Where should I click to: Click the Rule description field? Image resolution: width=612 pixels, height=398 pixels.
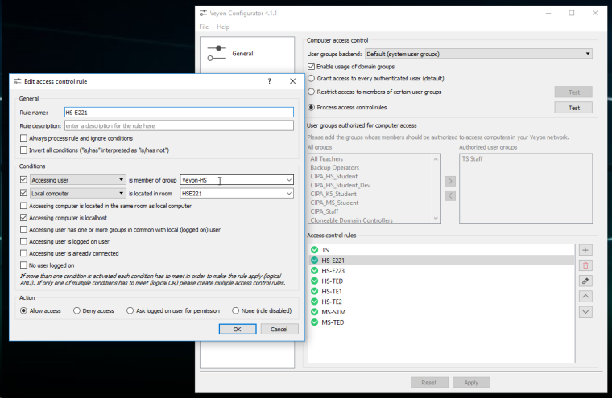pyautogui.click(x=179, y=125)
